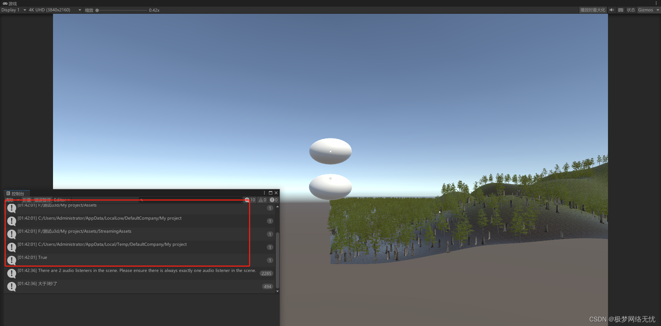Click the 2285 count badge
Screen dimensions: 661x326
point(266,273)
